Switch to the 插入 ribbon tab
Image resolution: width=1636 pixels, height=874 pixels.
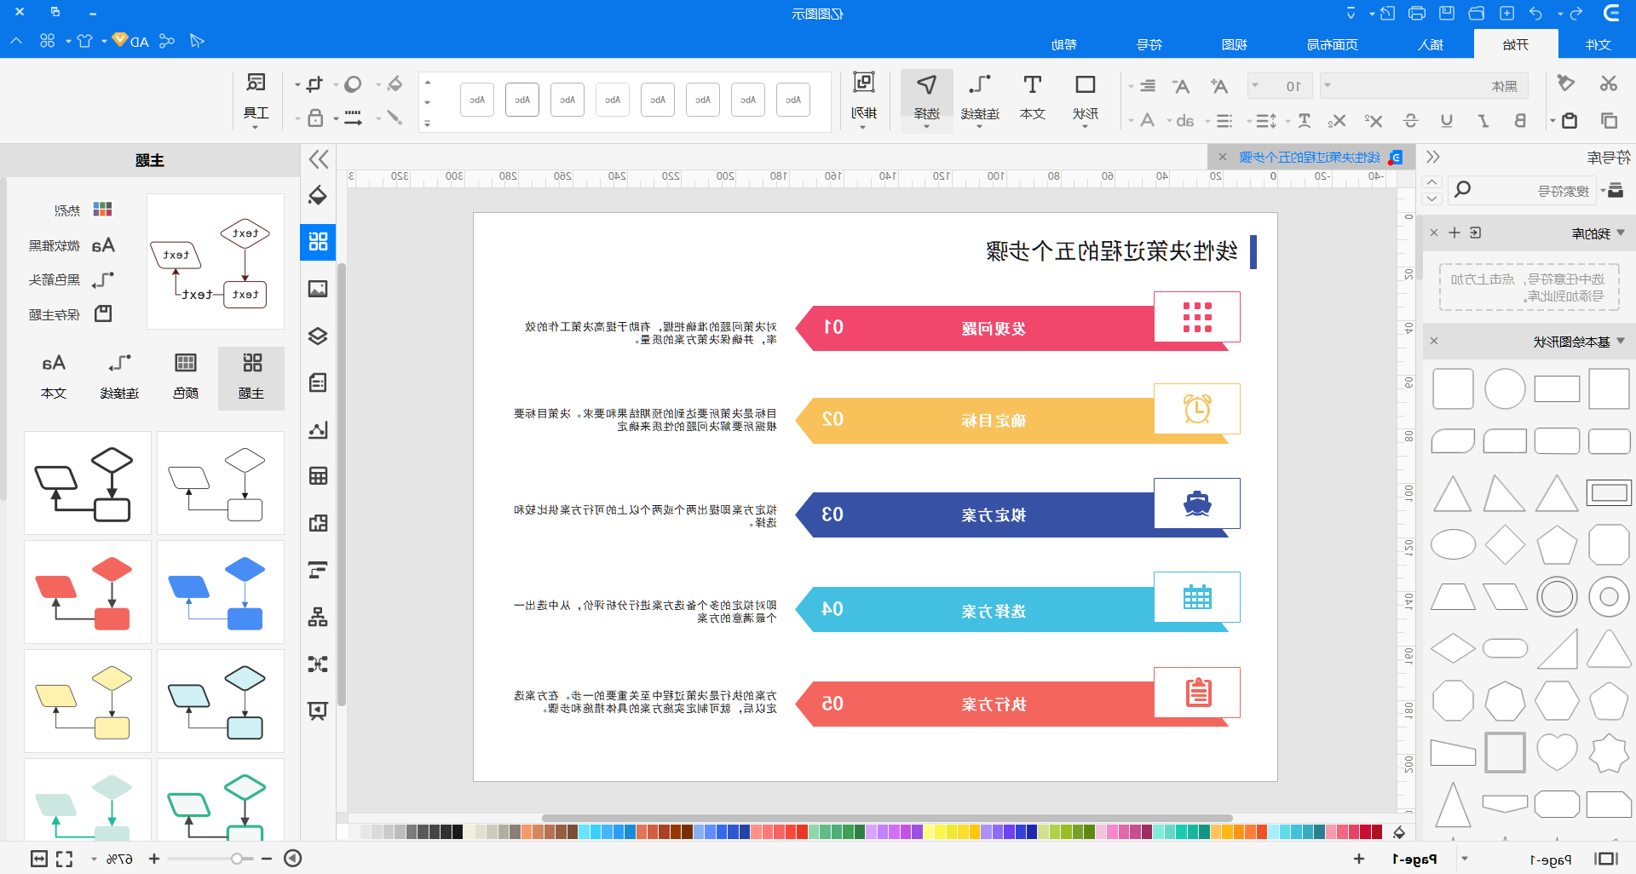pyautogui.click(x=1431, y=44)
